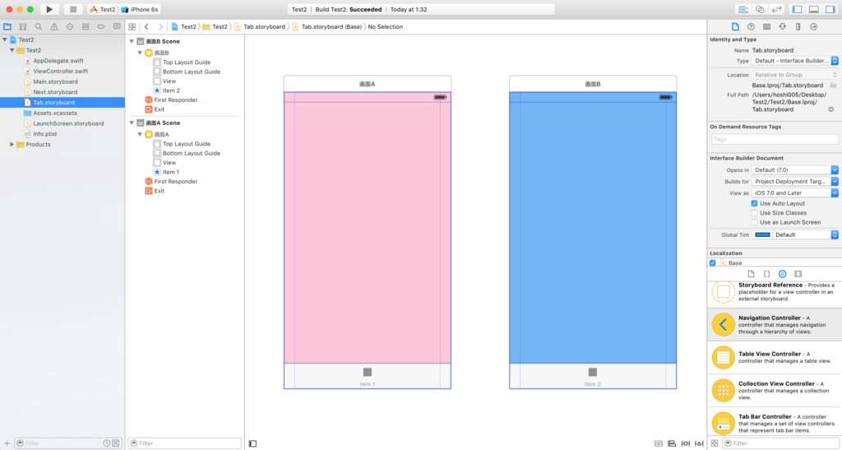The height and width of the screenshot is (450, 842).
Task: Open the Global Tint Default dropdown
Action: pyautogui.click(x=806, y=234)
